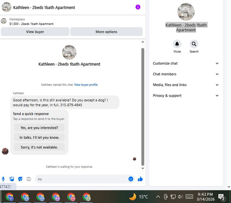The width and height of the screenshot is (231, 203).
Task: Click Marketplace listing small thumbnail
Action: pyautogui.click(x=4, y=21)
